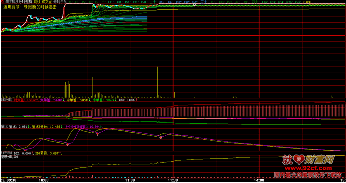Click red up-arrow signal before 11:30 on 量比
Viewport: 346px width, 183px height.
pyautogui.click(x=161, y=138)
